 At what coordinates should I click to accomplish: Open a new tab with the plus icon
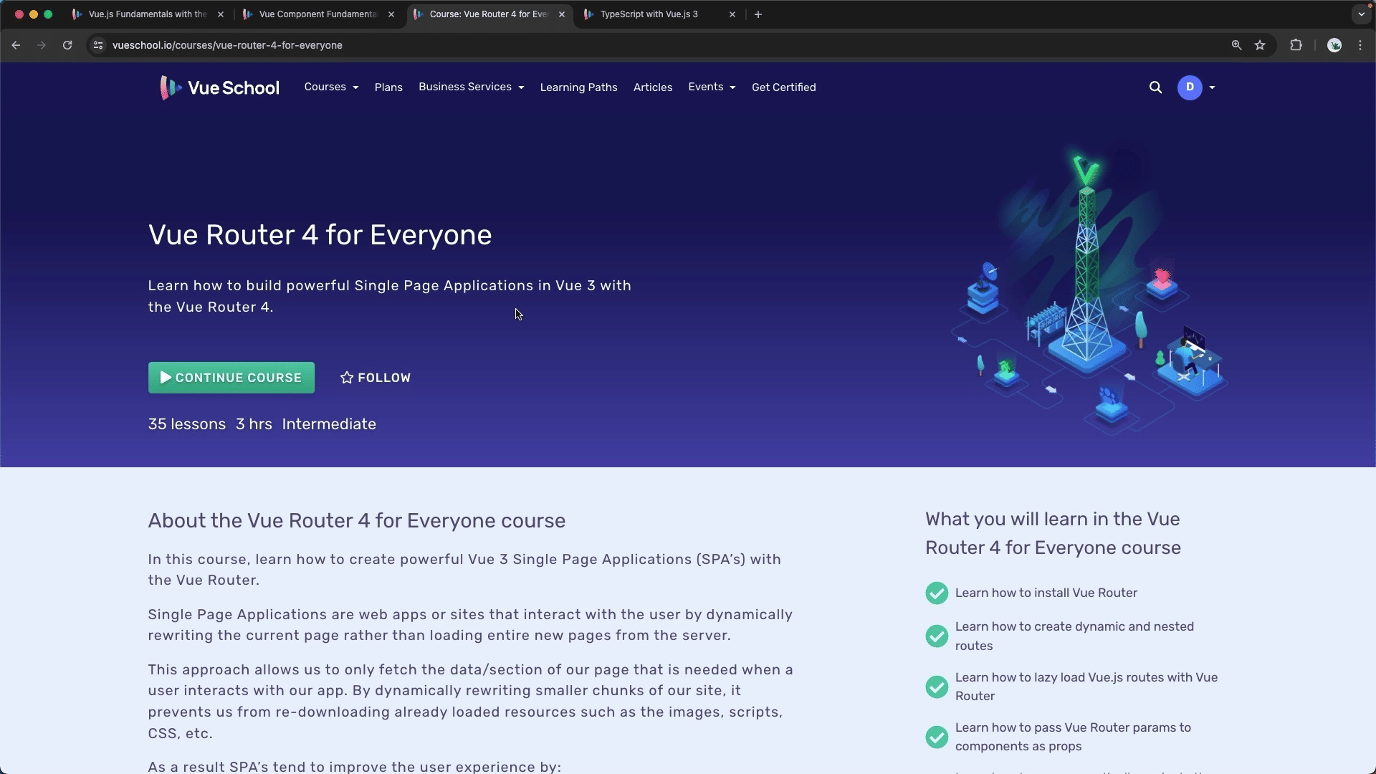[x=758, y=14]
